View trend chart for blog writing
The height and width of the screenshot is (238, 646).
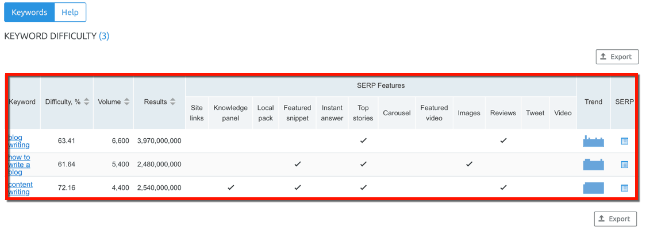point(593,141)
